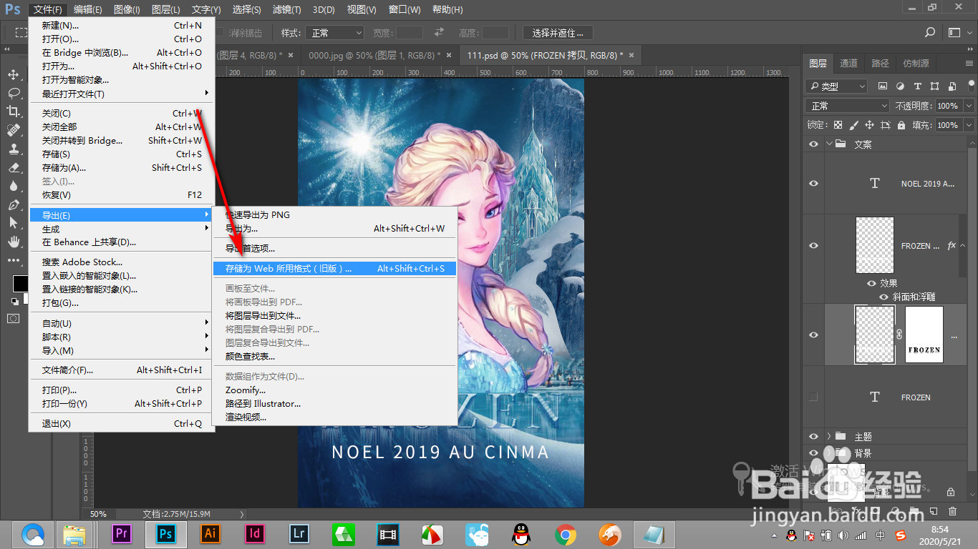The width and height of the screenshot is (978, 549).
Task: Switch to the 路径 paths tab
Action: pyautogui.click(x=880, y=63)
